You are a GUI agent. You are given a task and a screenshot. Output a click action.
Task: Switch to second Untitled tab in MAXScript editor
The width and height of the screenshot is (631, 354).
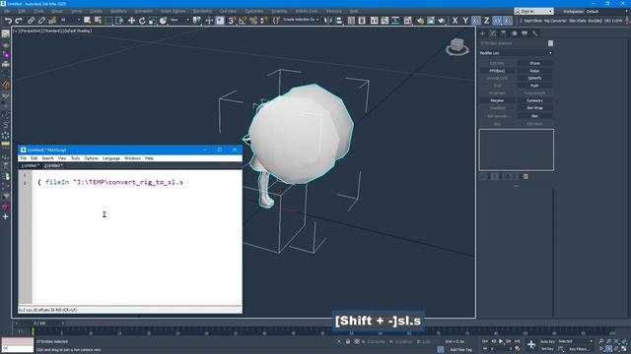tap(53, 166)
